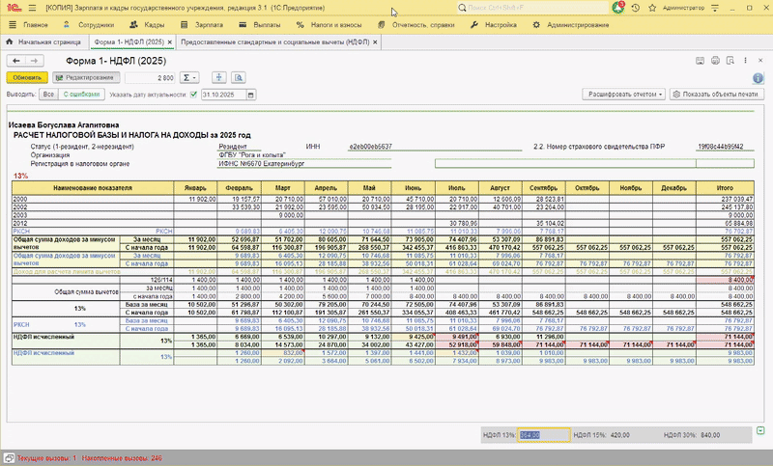This screenshot has width=773, height=466.
Task: Open Администрирование section
Action: pyautogui.click(x=570, y=25)
